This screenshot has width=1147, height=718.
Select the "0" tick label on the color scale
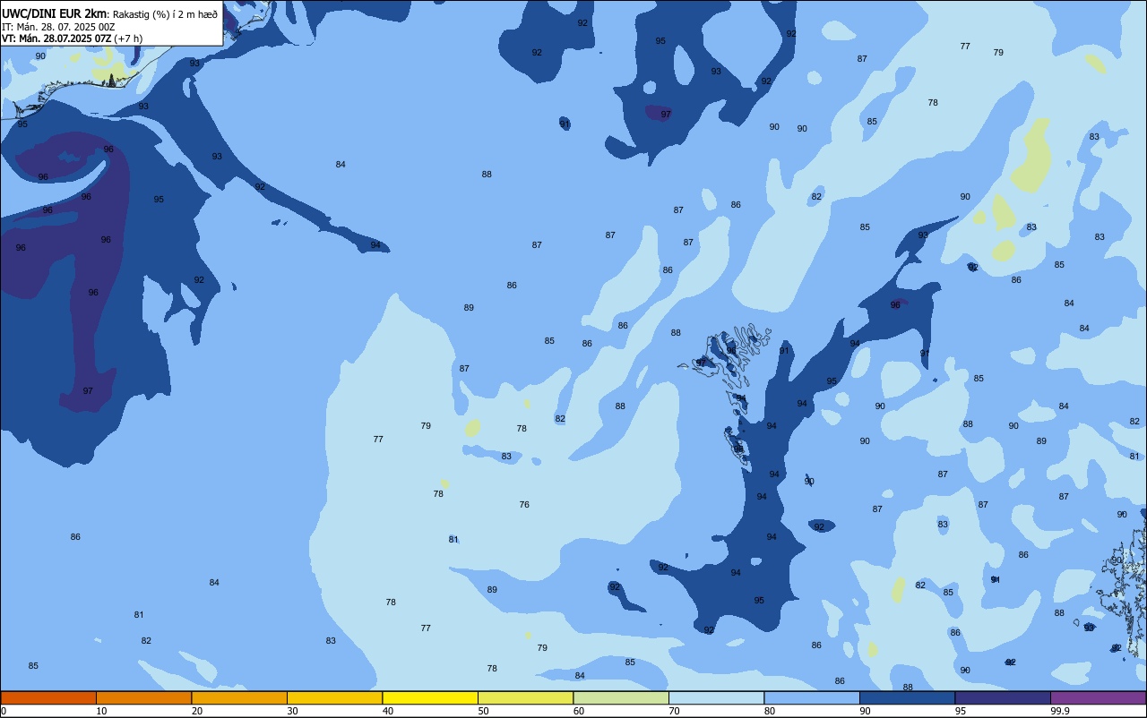tap(4, 711)
